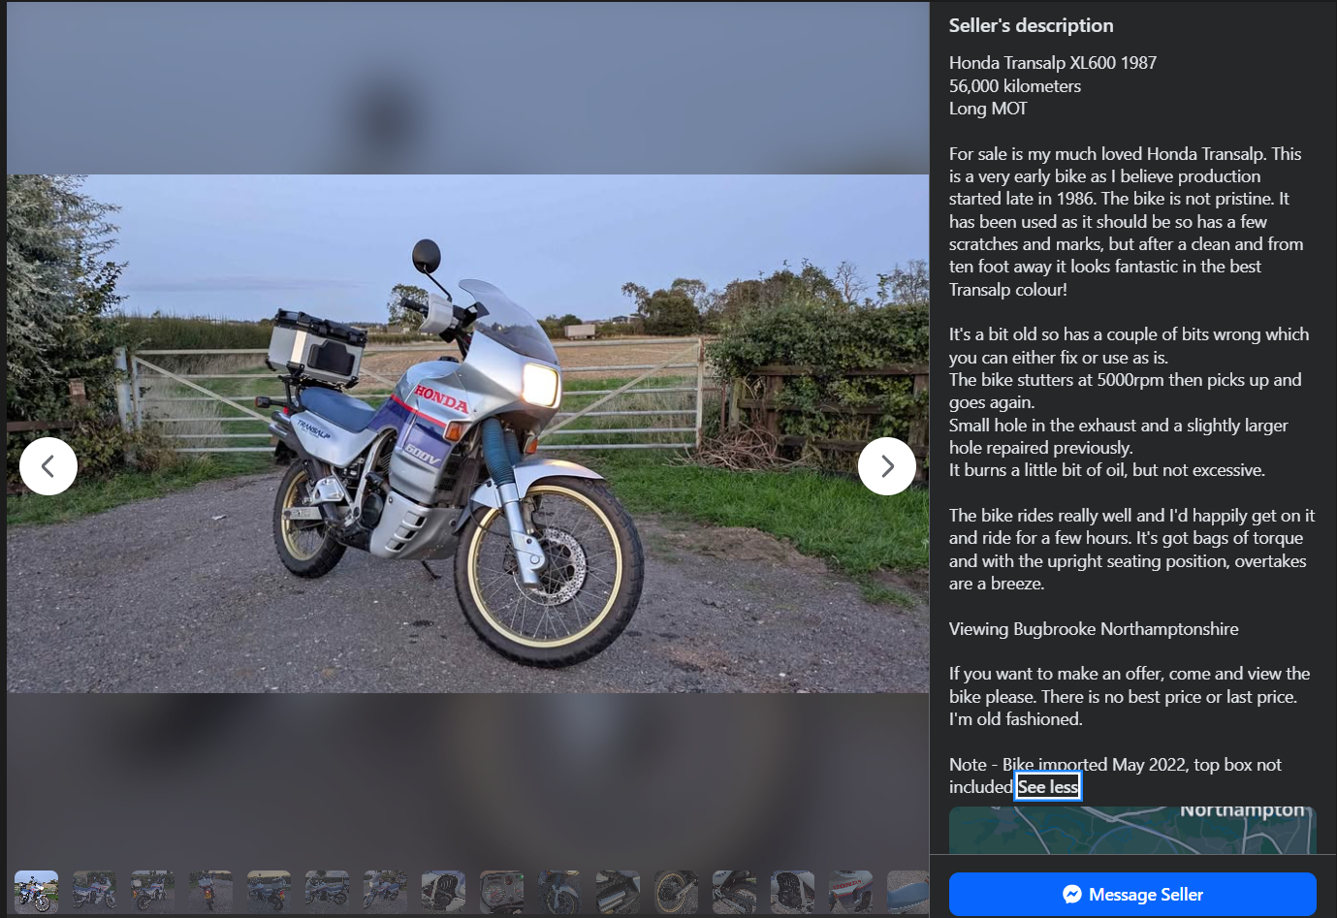View the fourth thumbnail showing bike head-on
Viewport: 1337px width, 918px height.
tap(210, 891)
